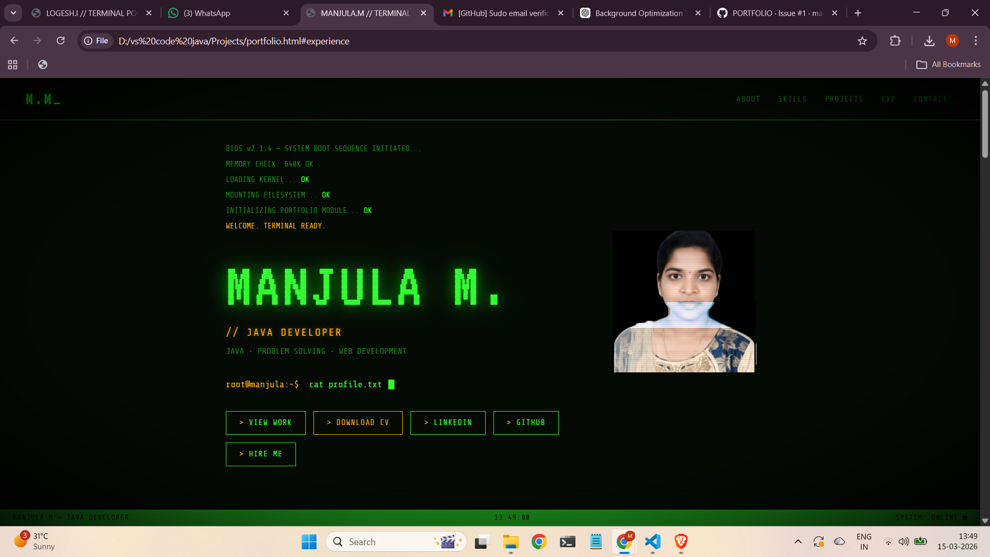Open the apps grid in bookmarks bar
The image size is (990, 557).
(x=13, y=64)
